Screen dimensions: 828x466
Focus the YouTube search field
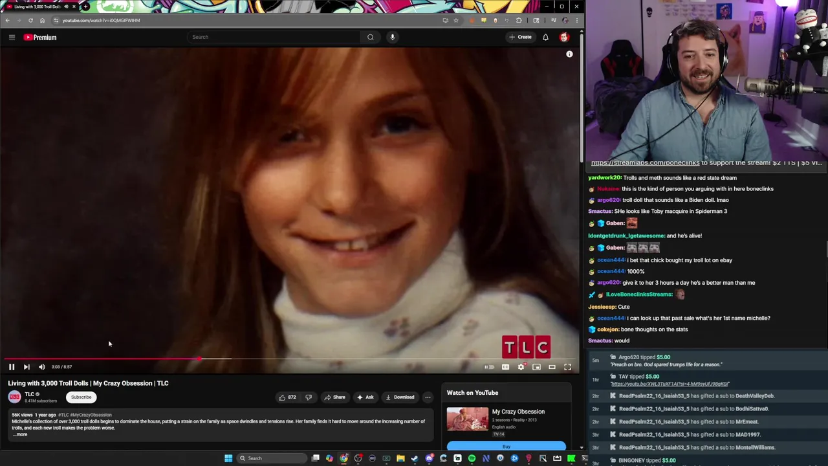point(274,37)
